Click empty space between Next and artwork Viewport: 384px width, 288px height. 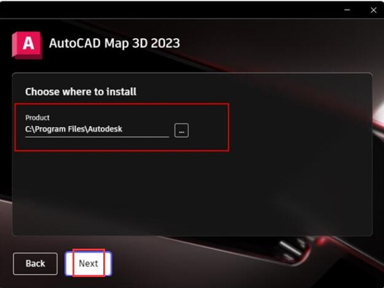tap(196, 264)
